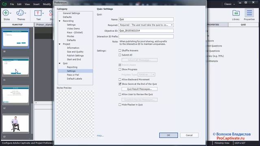260x146 pixels.
Task: Click the Objective ID field
Action: pyautogui.click(x=146, y=31)
